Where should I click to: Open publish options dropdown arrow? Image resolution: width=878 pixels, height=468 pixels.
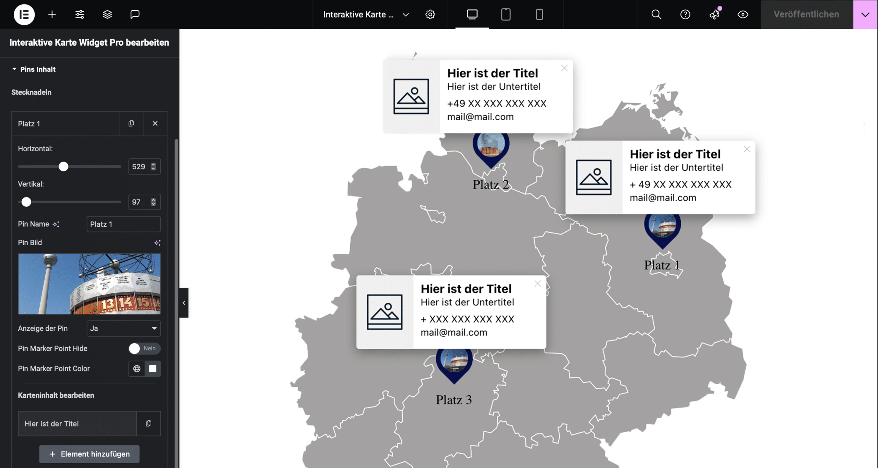[865, 14]
